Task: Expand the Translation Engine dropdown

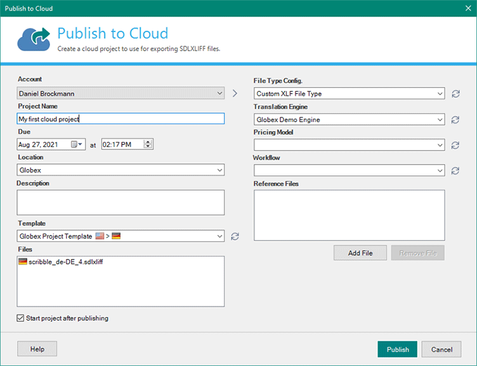Action: tap(440, 119)
